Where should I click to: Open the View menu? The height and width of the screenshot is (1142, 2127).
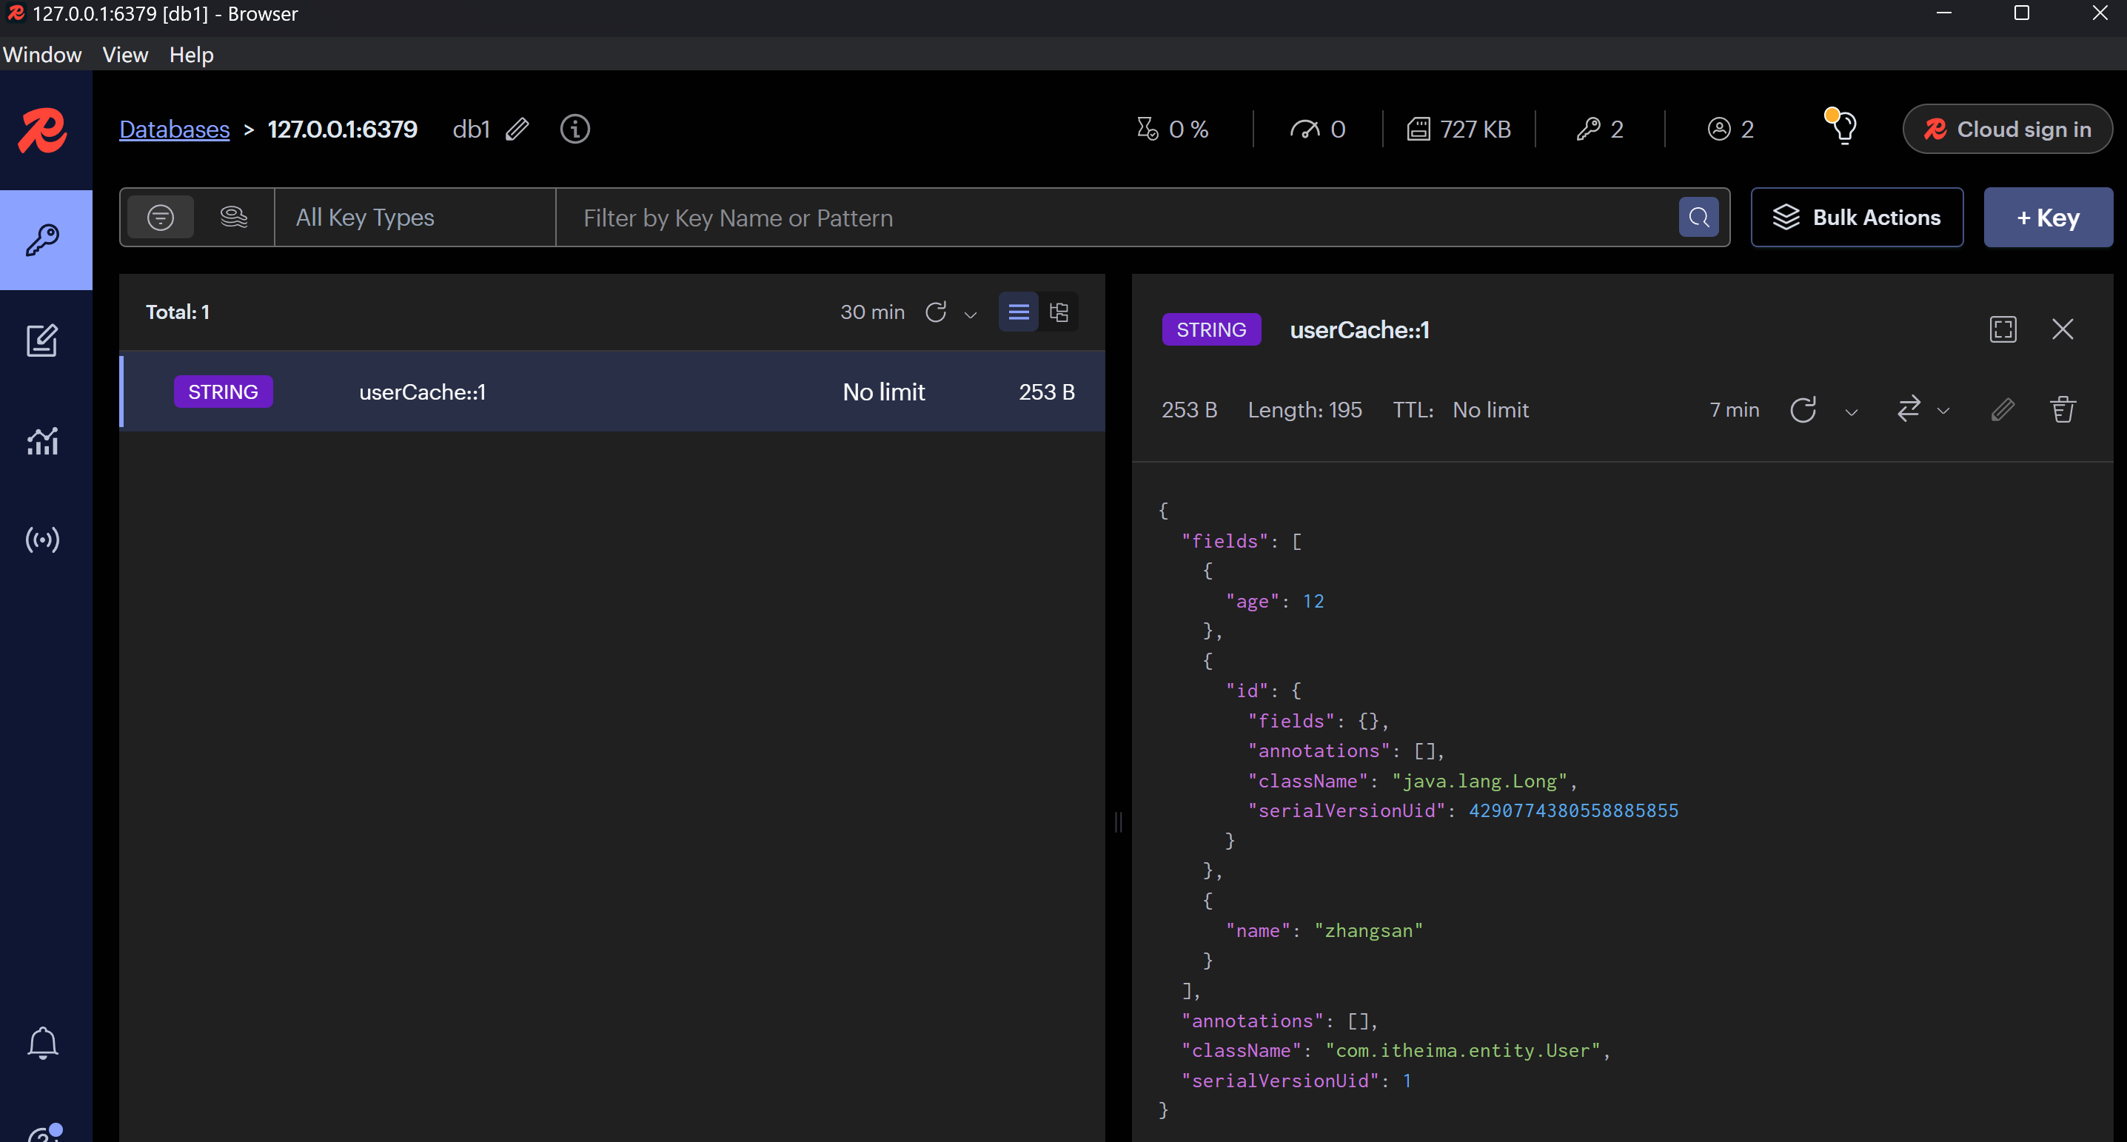tap(124, 55)
